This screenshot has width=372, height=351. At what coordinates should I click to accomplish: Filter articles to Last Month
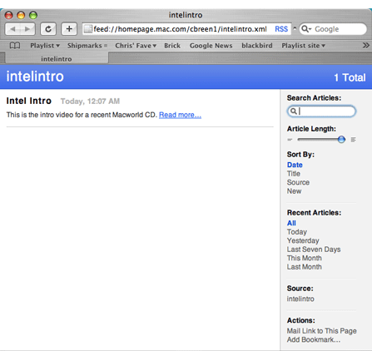click(305, 267)
